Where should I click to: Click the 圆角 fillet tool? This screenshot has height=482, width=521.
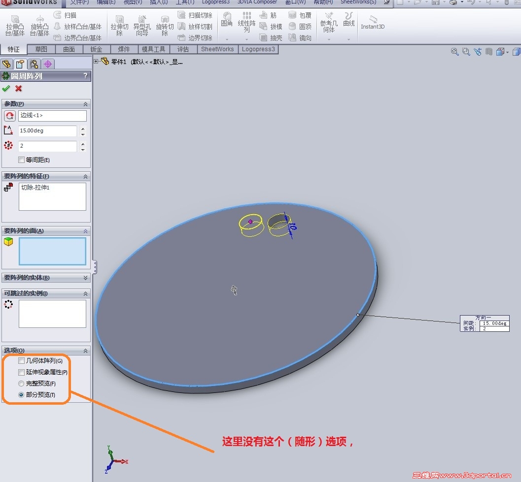(x=227, y=20)
